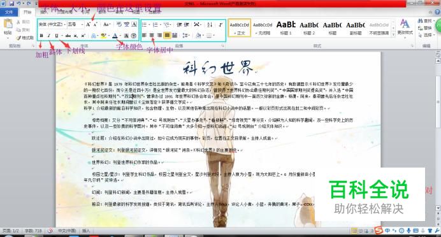Click the Redo icon in title bar
Image resolution: width=441 pixels, height=237 pixels.
(x=29, y=4)
